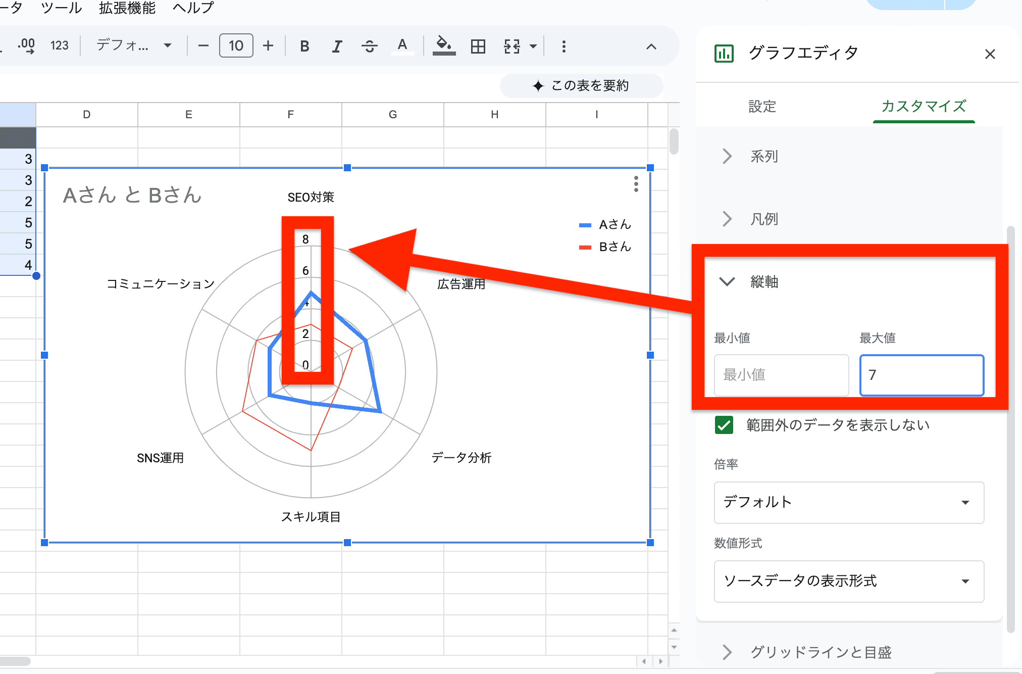
Task: Open the 倍率 デフォルト dropdown
Action: [848, 502]
